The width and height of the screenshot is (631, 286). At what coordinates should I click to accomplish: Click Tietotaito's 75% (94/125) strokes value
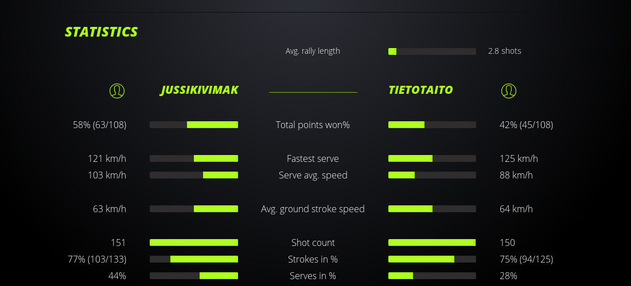526,259
